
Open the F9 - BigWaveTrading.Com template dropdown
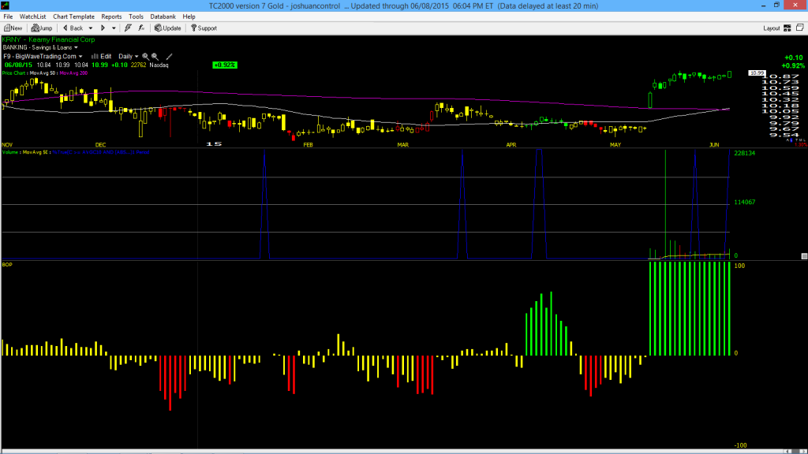(x=43, y=56)
